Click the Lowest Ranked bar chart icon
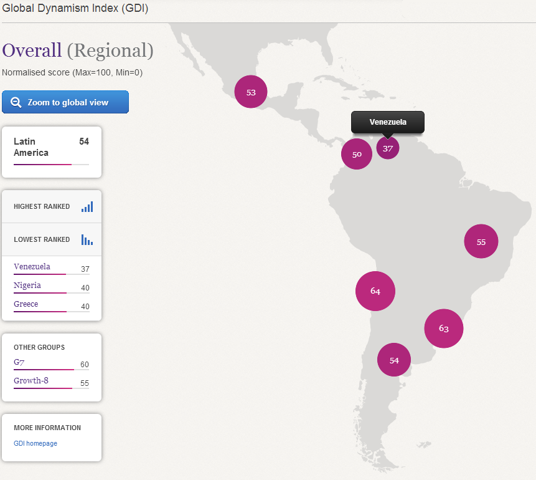 pyautogui.click(x=87, y=239)
